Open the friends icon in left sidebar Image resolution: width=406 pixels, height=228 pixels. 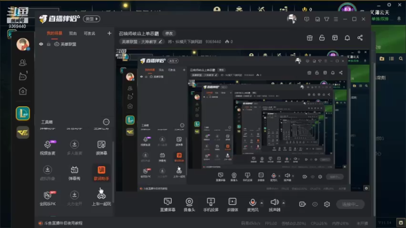(23, 62)
